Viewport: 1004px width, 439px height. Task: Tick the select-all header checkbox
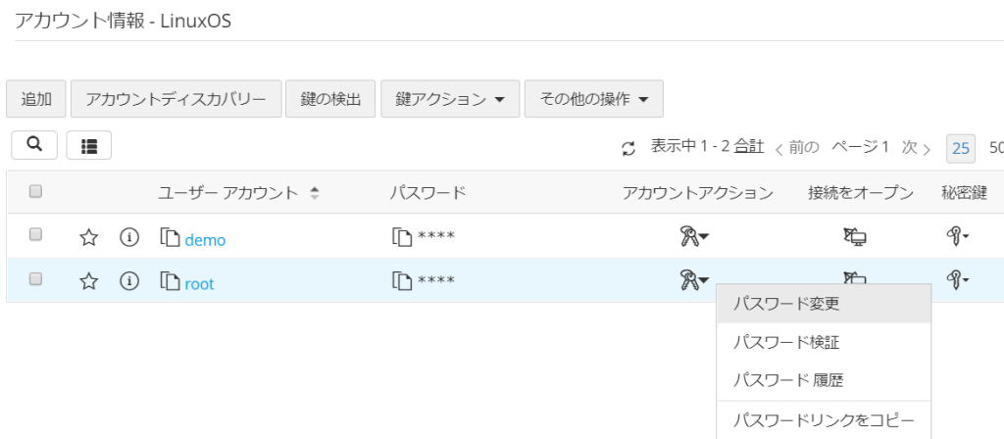point(35,192)
